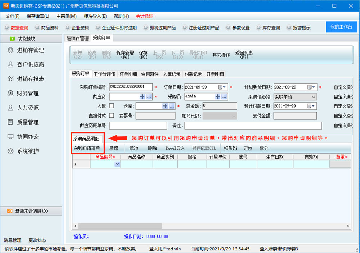Open the 订单日期 date picker dropdown
Screen dimensions: 360x253
(225, 87)
